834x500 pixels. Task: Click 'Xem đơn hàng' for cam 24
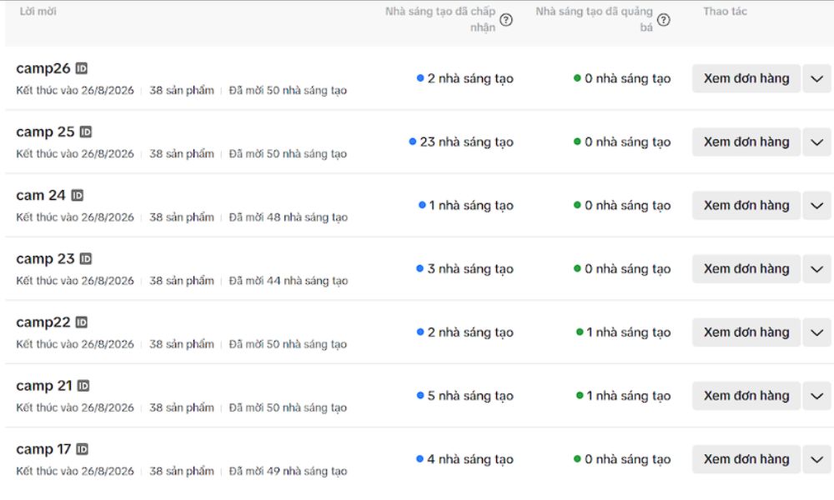click(x=746, y=206)
